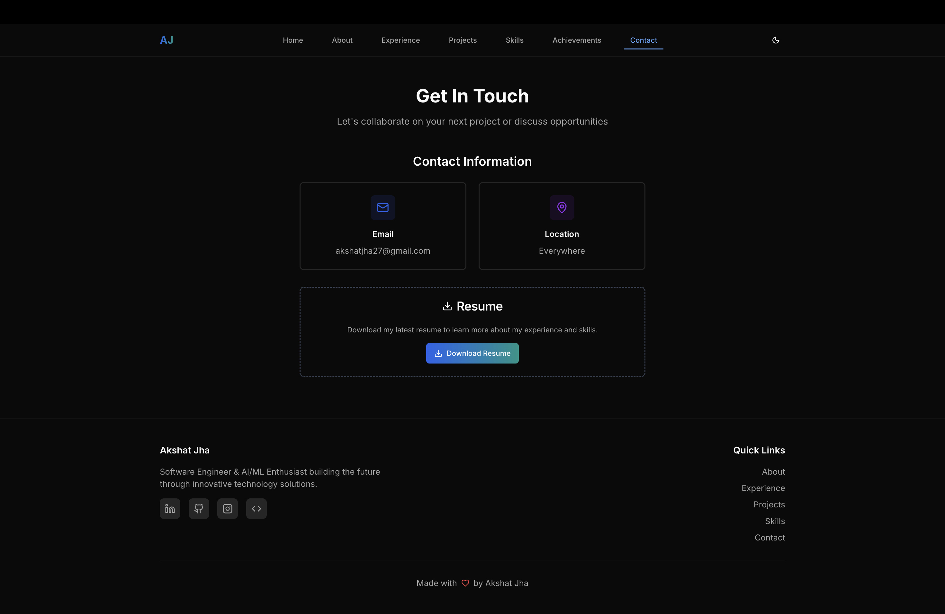Select Projects in the top navigation
This screenshot has height=614, width=945.
(x=463, y=40)
